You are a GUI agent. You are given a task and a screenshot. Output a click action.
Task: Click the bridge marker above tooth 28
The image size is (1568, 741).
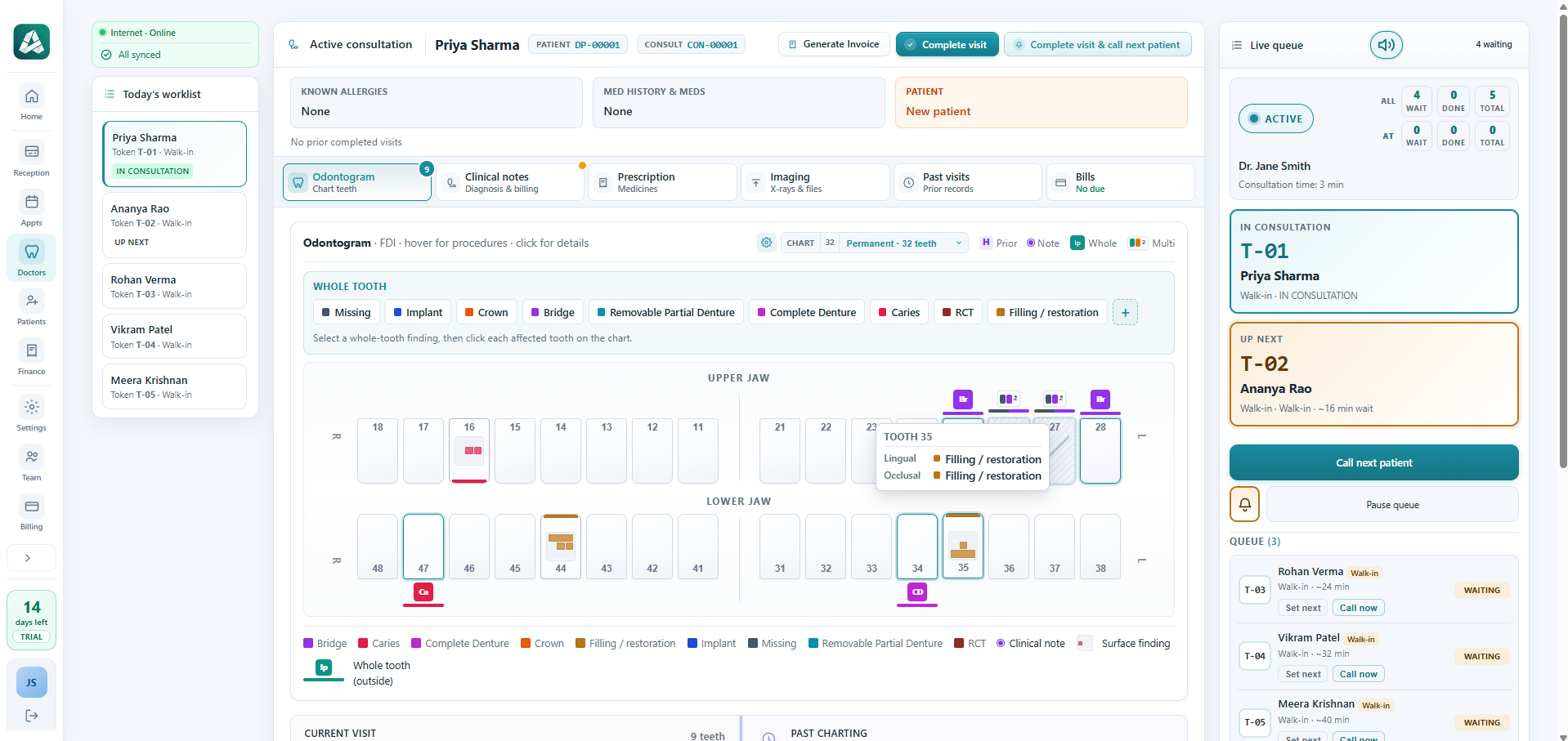click(1100, 400)
